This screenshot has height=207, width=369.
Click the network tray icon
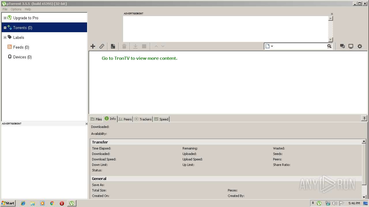click(327, 203)
